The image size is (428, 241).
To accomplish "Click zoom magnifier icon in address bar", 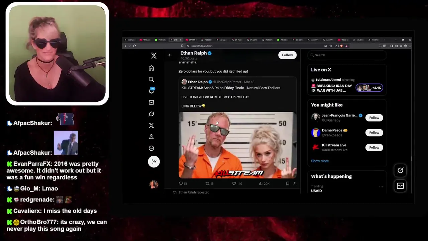I will 331,46.
